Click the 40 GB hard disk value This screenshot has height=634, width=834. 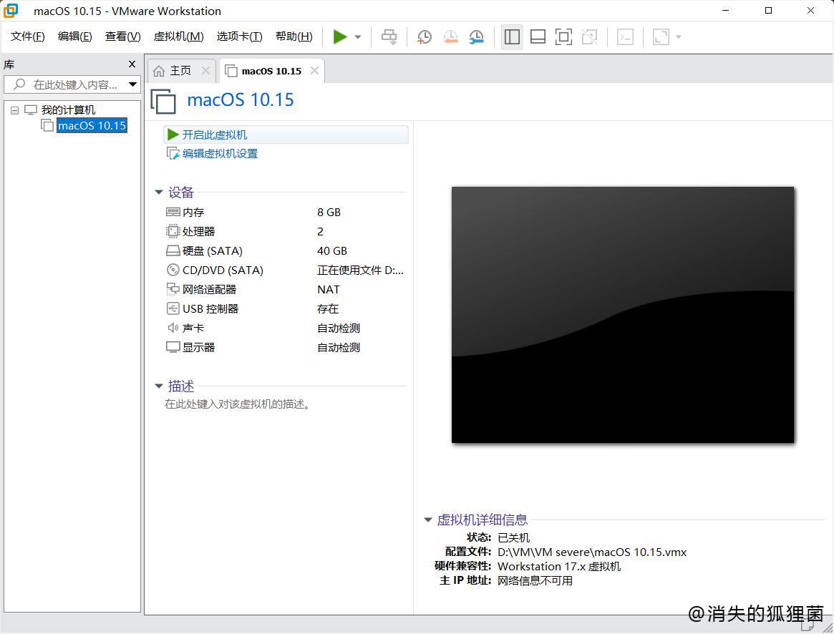[x=332, y=251]
